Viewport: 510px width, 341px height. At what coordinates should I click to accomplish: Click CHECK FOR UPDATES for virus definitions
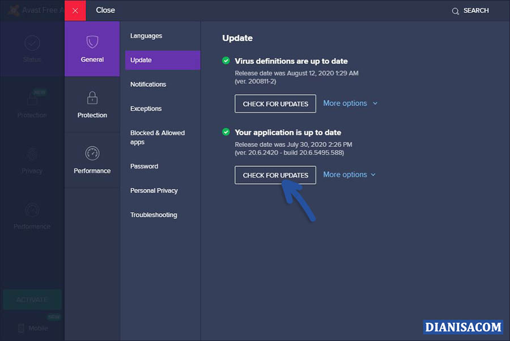(x=275, y=103)
